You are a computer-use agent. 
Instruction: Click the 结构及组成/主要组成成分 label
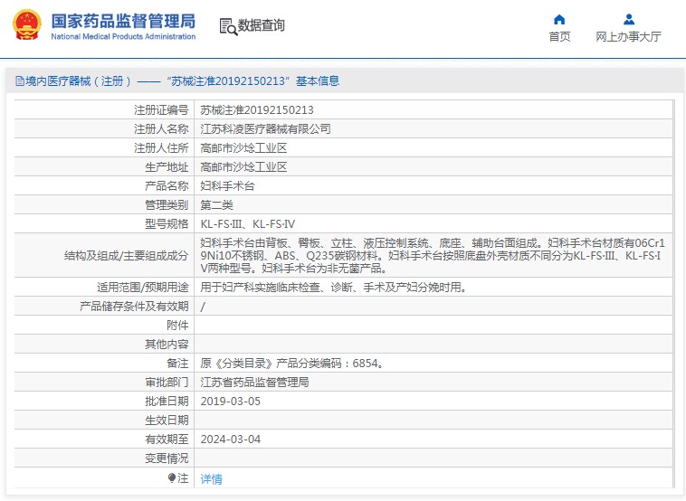point(127,256)
